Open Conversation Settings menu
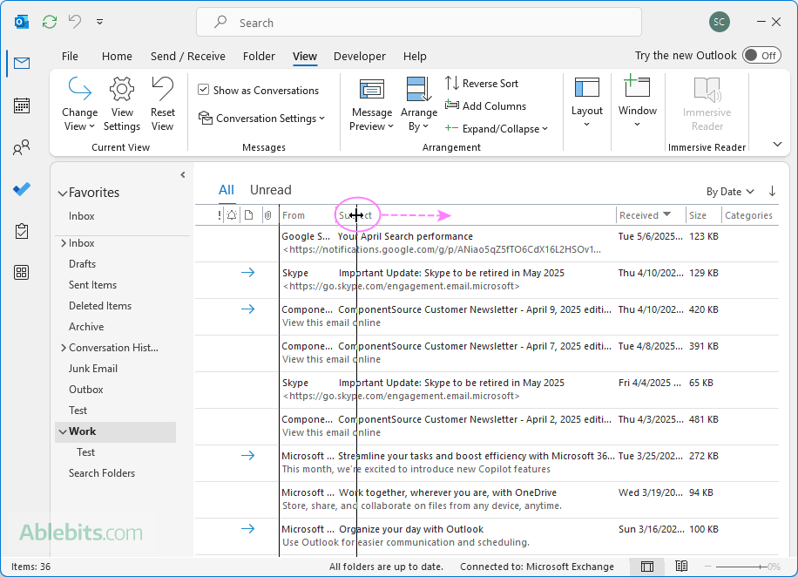 click(x=261, y=119)
